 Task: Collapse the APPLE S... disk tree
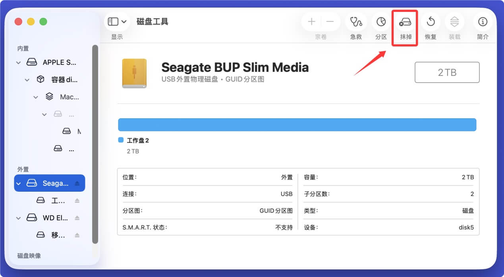(x=18, y=62)
